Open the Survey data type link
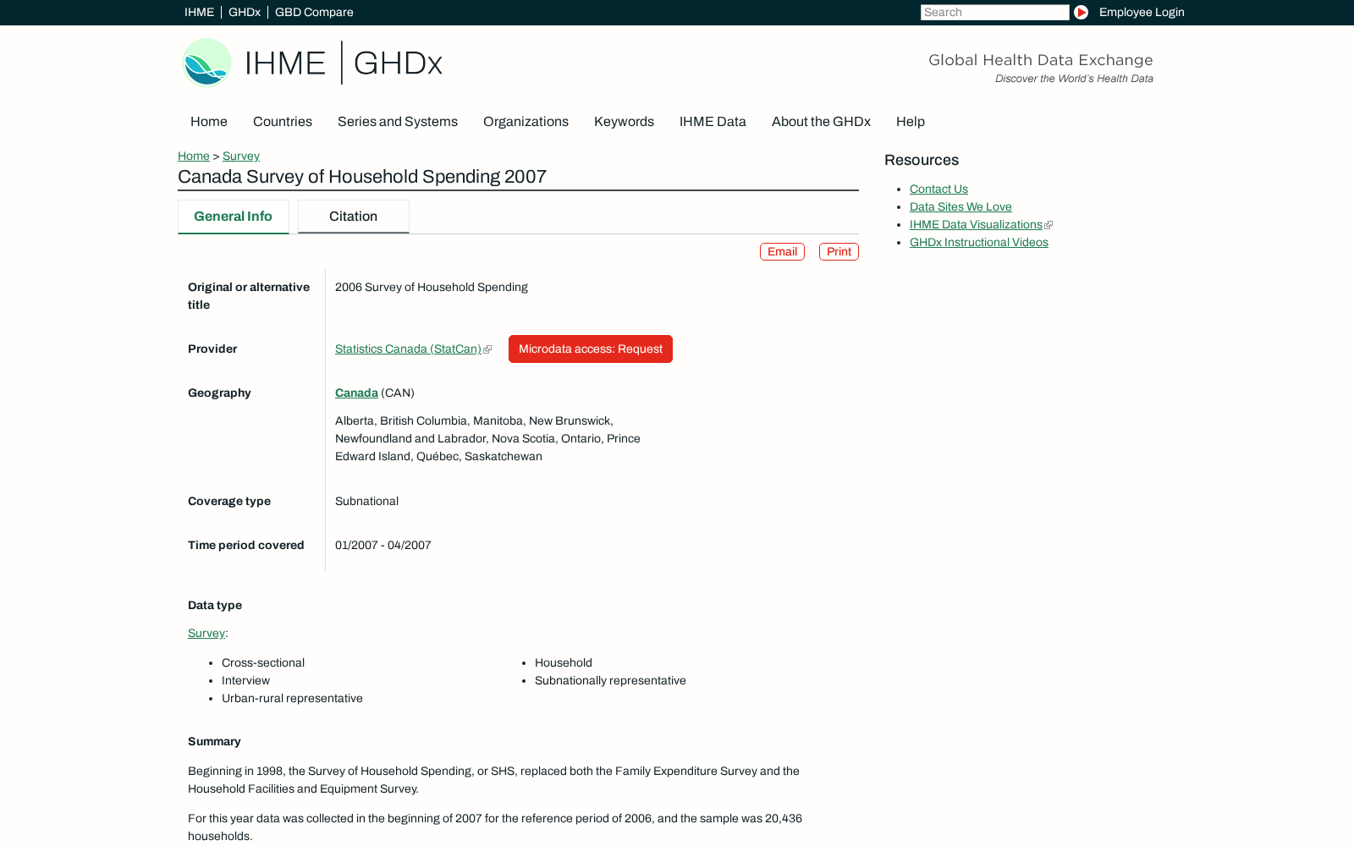This screenshot has width=1354, height=846. pos(206,633)
